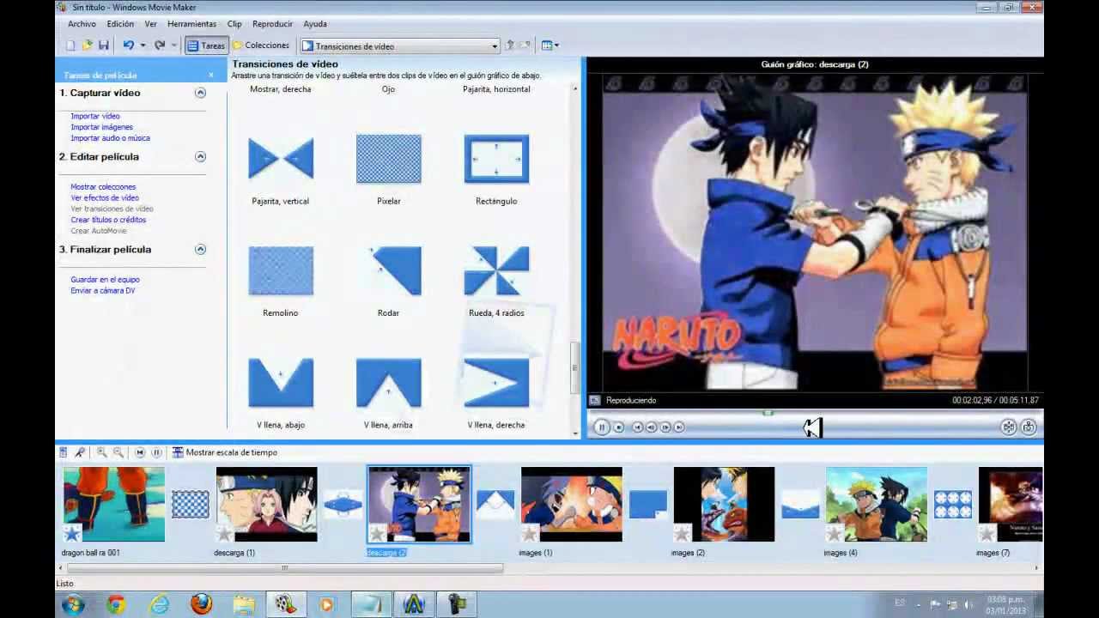Click the storyboard Zoom in magnifier
The height and width of the screenshot is (618, 1099).
tap(101, 452)
